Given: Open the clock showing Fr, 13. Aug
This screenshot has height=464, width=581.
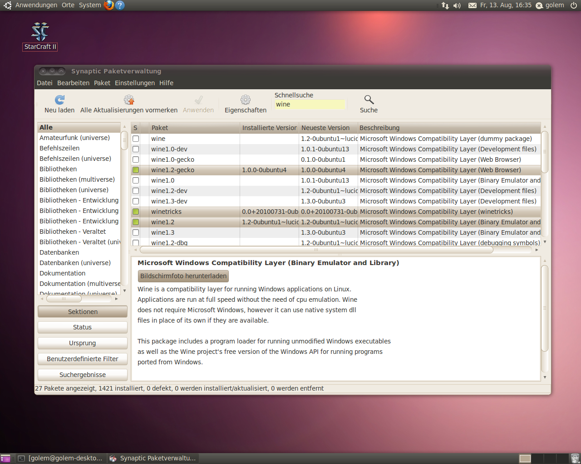Looking at the screenshot, I should point(506,5).
